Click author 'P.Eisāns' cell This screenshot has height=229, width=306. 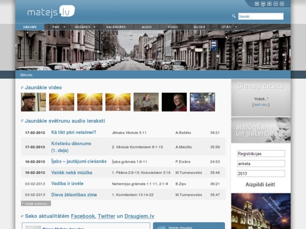pyautogui.click(x=183, y=162)
